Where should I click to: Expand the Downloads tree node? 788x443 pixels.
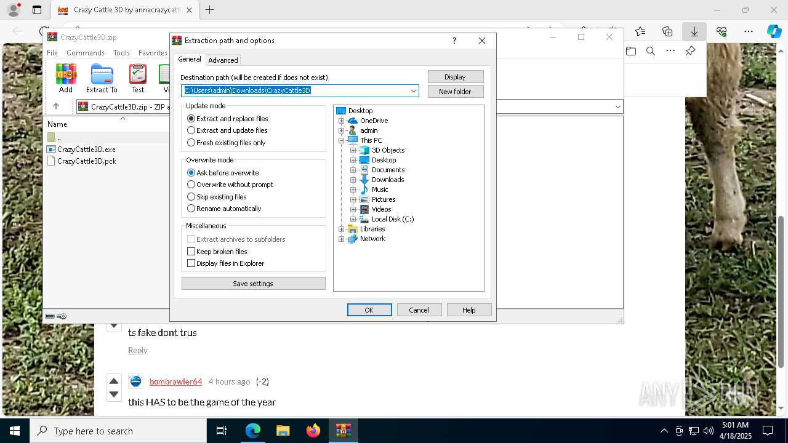(353, 180)
